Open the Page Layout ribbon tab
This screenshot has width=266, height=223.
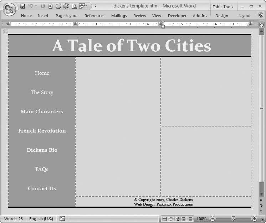pyautogui.click(x=67, y=16)
